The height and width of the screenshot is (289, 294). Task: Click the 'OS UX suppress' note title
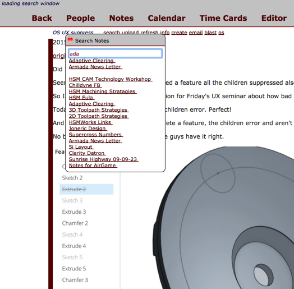tap(73, 33)
